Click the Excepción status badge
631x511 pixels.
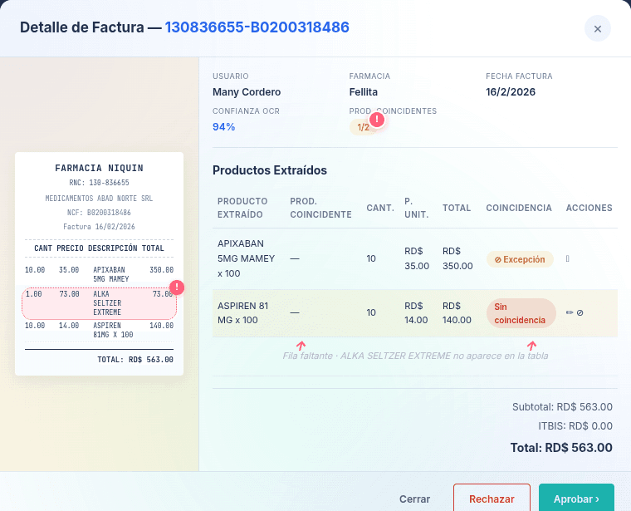[x=520, y=259]
